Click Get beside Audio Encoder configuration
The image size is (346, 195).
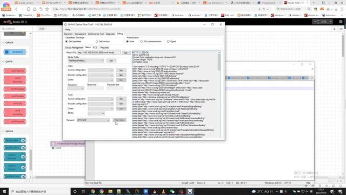click(121, 103)
